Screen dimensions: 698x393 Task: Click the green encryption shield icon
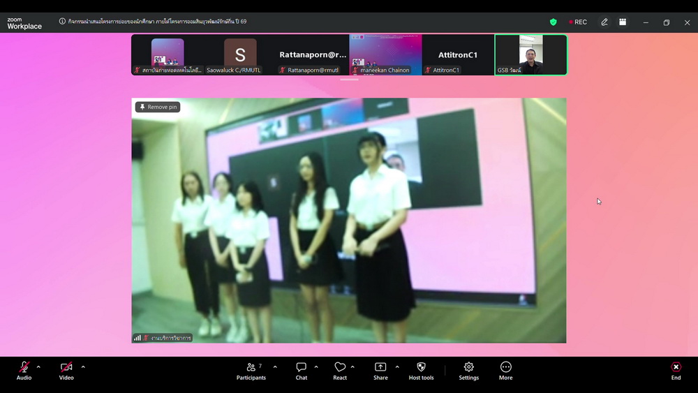(x=554, y=22)
